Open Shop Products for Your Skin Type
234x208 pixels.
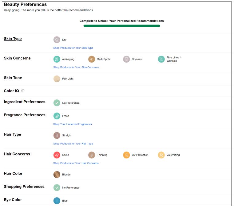pos(73,48)
